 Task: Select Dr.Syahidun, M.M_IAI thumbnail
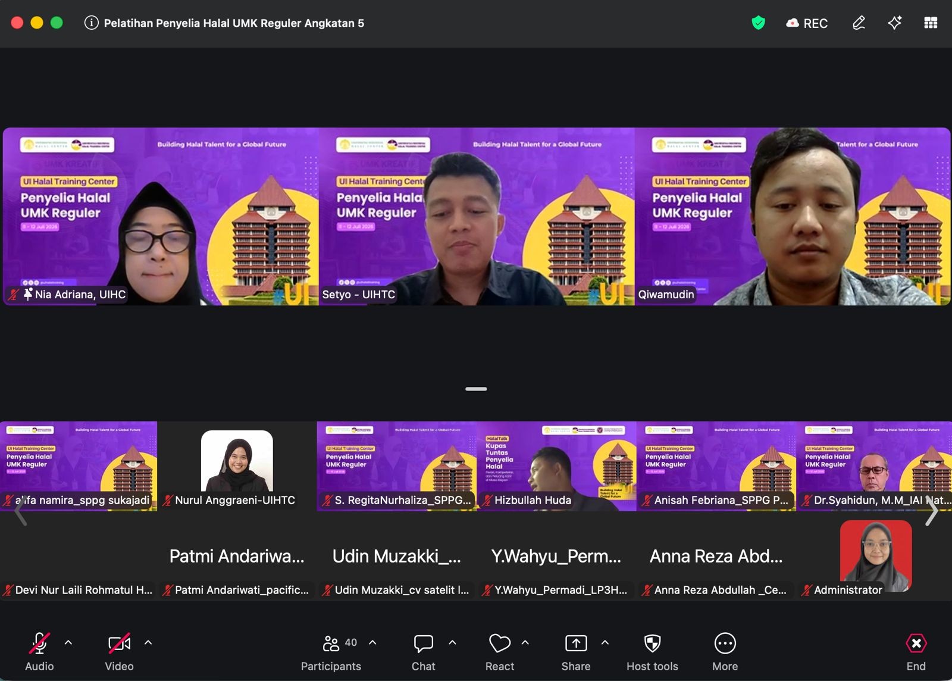[875, 466]
